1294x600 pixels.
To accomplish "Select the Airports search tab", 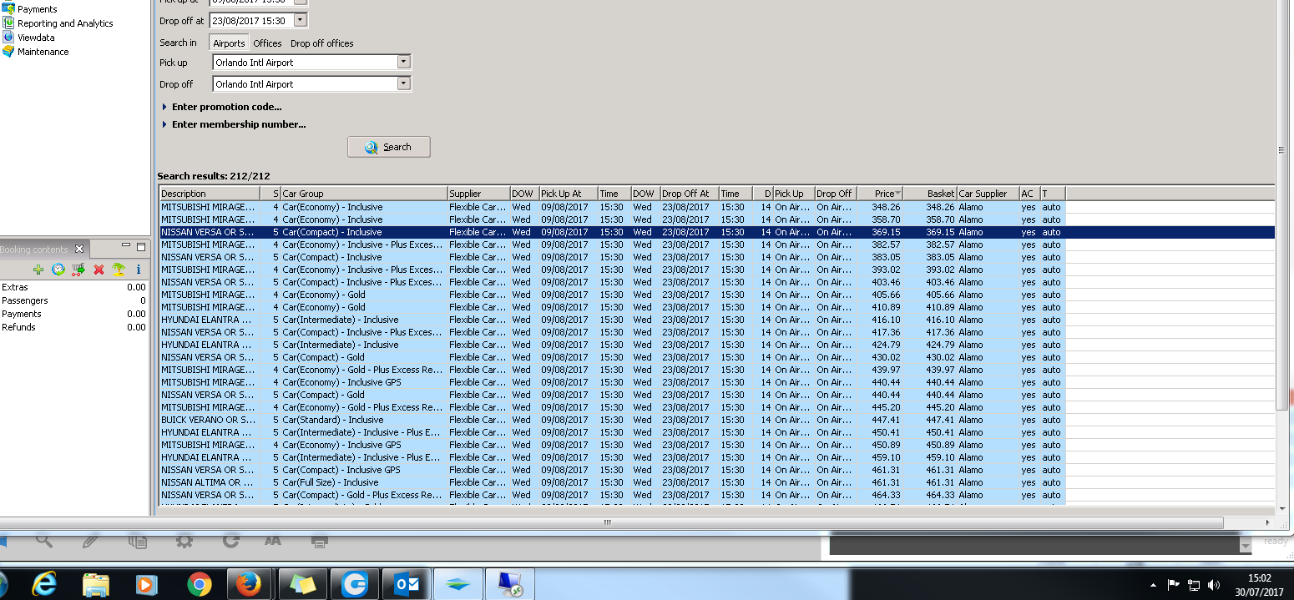I will (229, 43).
